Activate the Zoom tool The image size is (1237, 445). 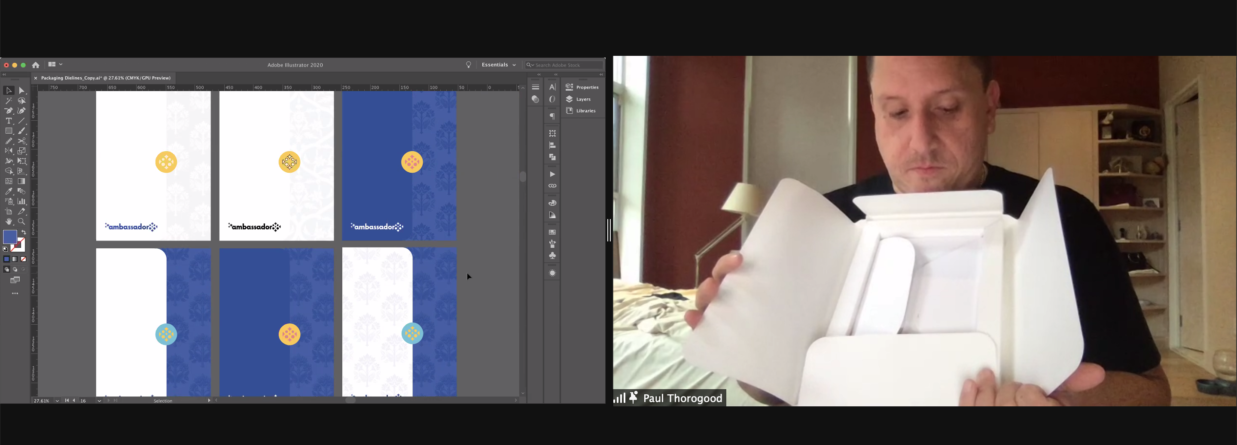21,221
